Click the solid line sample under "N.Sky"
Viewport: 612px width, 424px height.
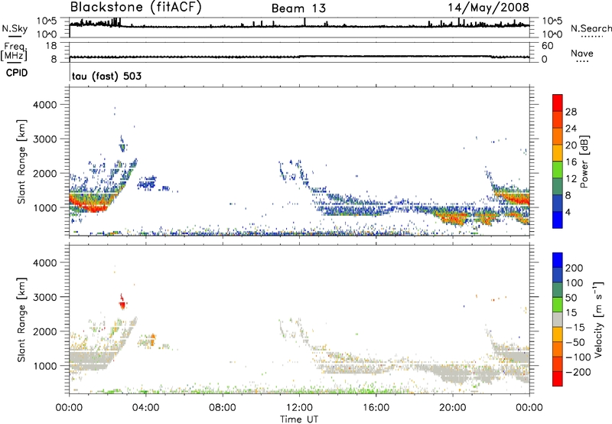click(x=15, y=37)
